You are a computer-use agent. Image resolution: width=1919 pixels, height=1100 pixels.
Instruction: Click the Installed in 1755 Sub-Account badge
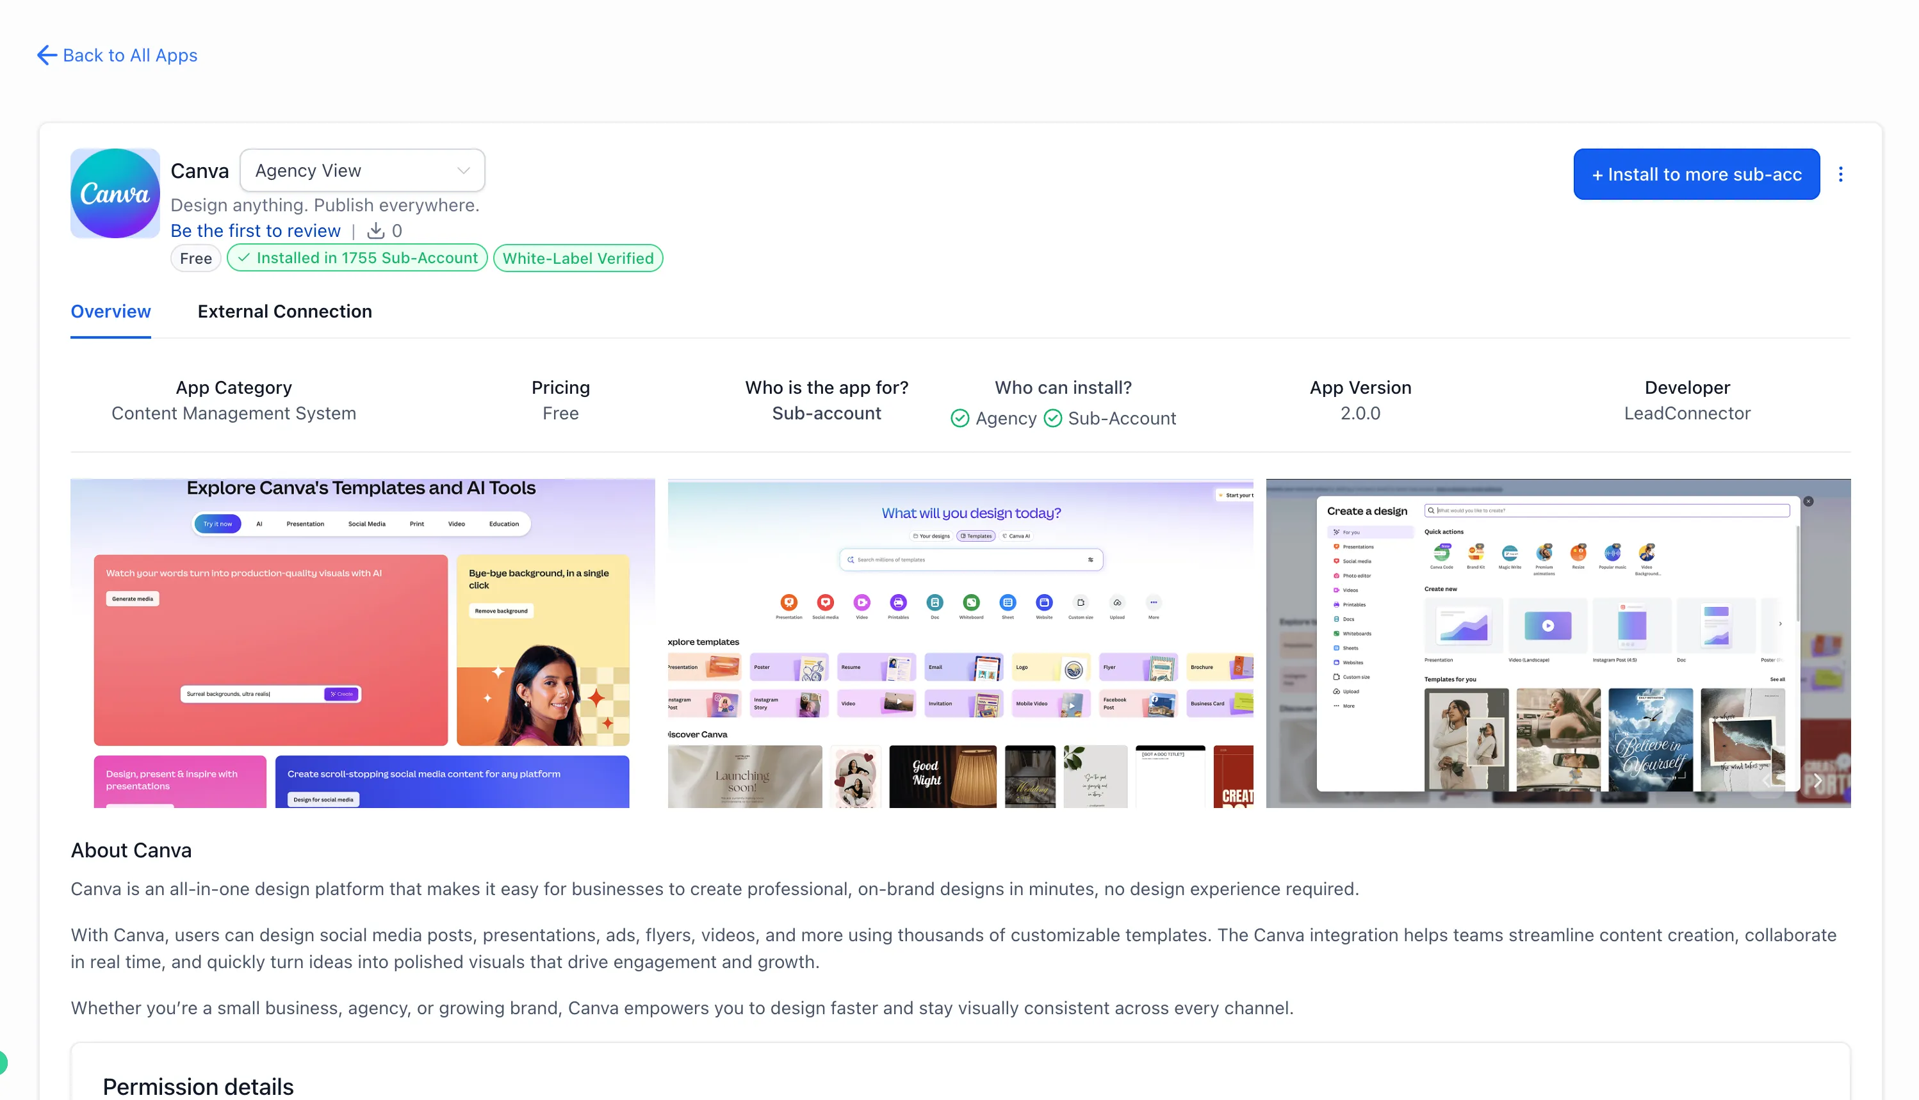click(x=357, y=257)
